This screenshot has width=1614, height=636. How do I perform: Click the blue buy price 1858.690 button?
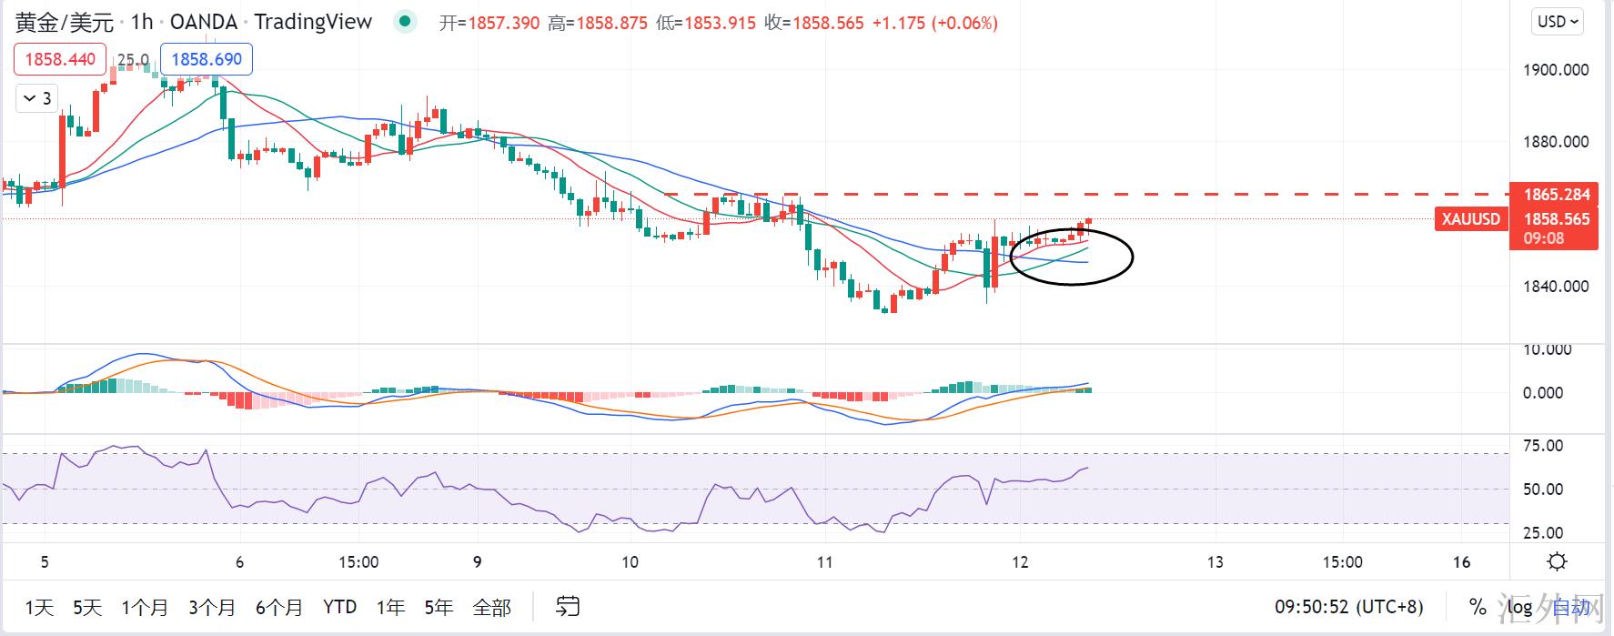[x=207, y=59]
